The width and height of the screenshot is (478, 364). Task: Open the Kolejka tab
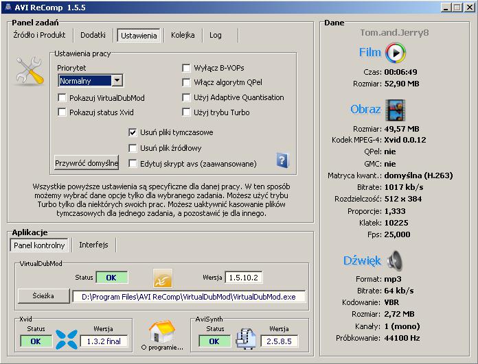click(183, 35)
